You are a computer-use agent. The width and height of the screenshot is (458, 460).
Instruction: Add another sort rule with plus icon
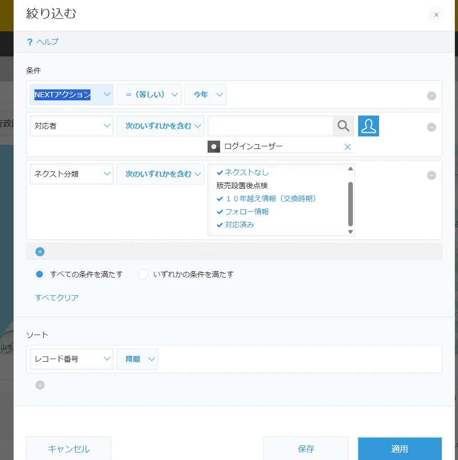click(40, 385)
